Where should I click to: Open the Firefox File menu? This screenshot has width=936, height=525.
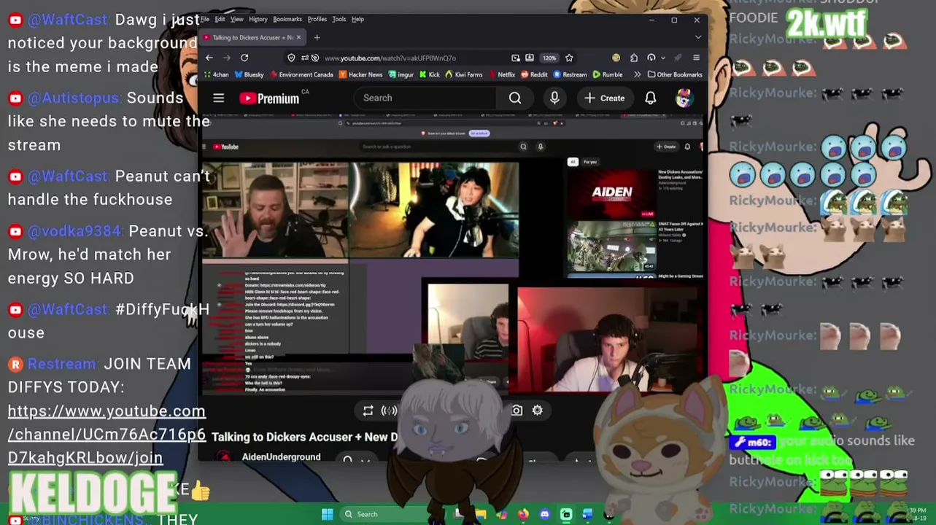(x=205, y=19)
